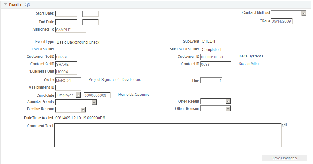Open the Reinolds,Quennie candidate link
The height and width of the screenshot is (164, 313).
[134, 94]
